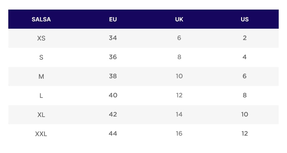Click EU size 34 cell
The width and height of the screenshot is (287, 153).
click(113, 38)
